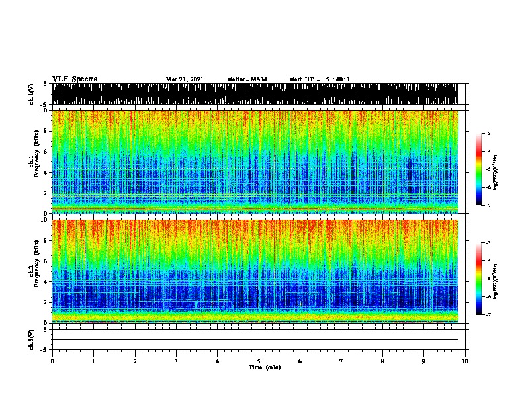Click the "3" tick on the time axis
This screenshot has width=524, height=405.
click(176, 361)
